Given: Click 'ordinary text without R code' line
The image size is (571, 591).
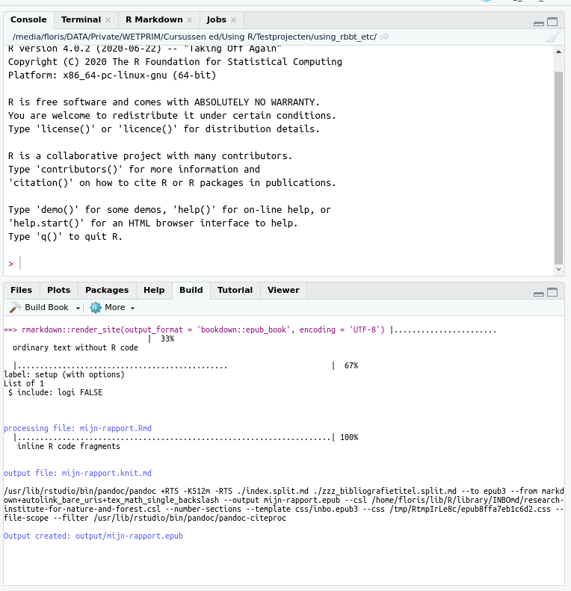Looking at the screenshot, I should [x=75, y=347].
